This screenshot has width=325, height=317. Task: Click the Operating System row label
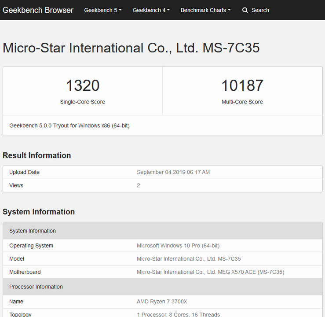click(31, 246)
